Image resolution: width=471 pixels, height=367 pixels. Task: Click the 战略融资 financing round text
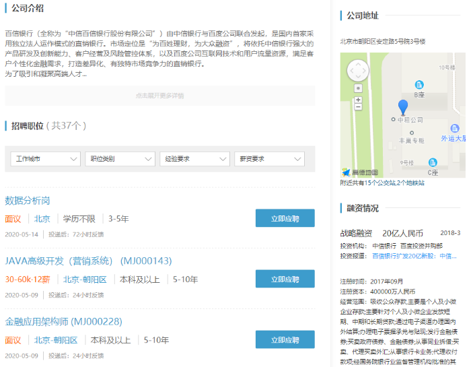tap(356, 233)
